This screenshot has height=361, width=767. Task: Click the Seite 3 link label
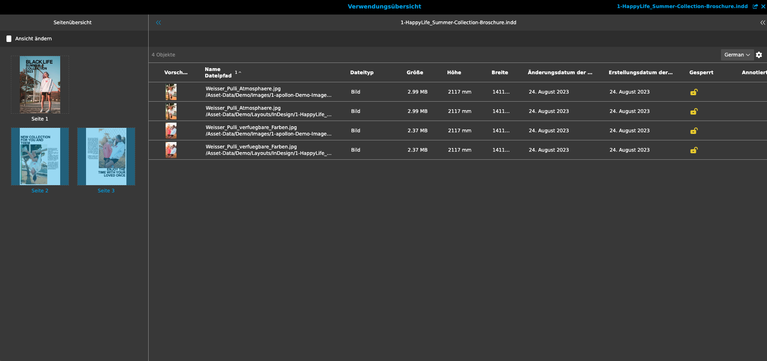click(106, 191)
